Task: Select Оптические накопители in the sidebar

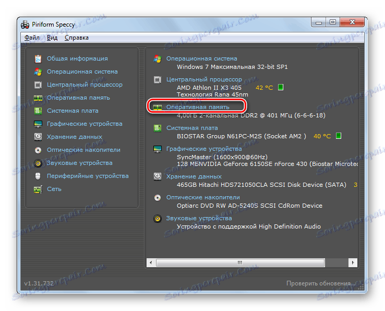Action: (83, 150)
